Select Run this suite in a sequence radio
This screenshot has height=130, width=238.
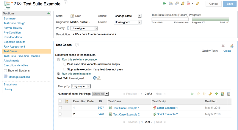[58, 60]
